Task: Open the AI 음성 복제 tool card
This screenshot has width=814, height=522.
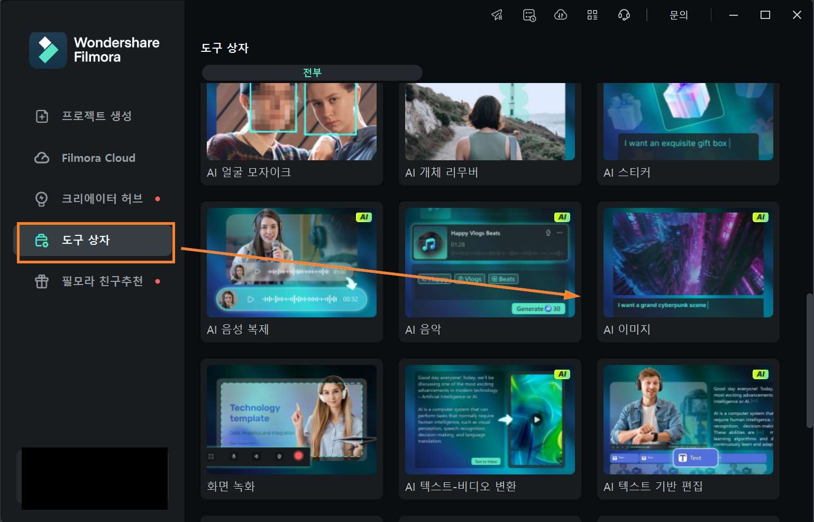Action: point(291,272)
